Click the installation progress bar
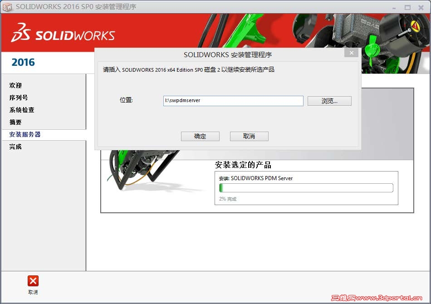This screenshot has height=304, width=431. (x=306, y=188)
